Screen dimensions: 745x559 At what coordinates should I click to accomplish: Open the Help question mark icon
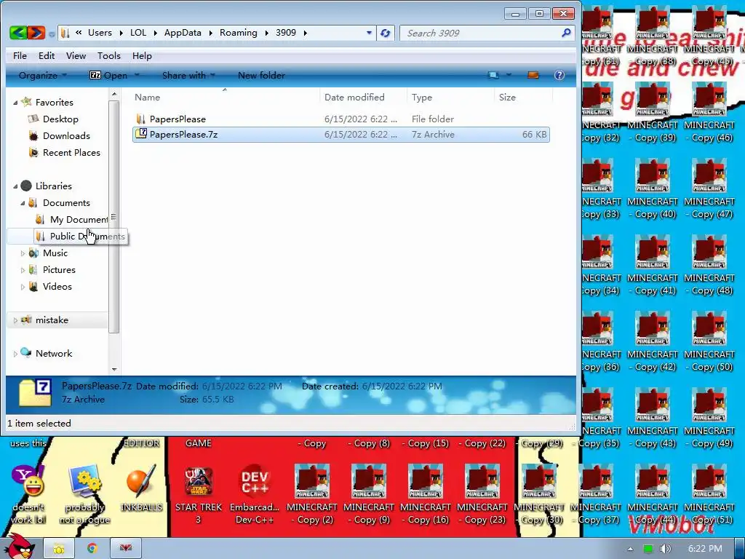(559, 75)
